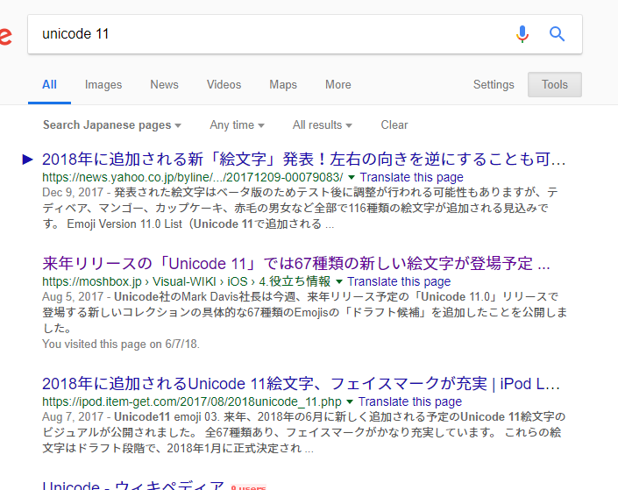
Task: Switch to the Images tab
Action: [103, 84]
